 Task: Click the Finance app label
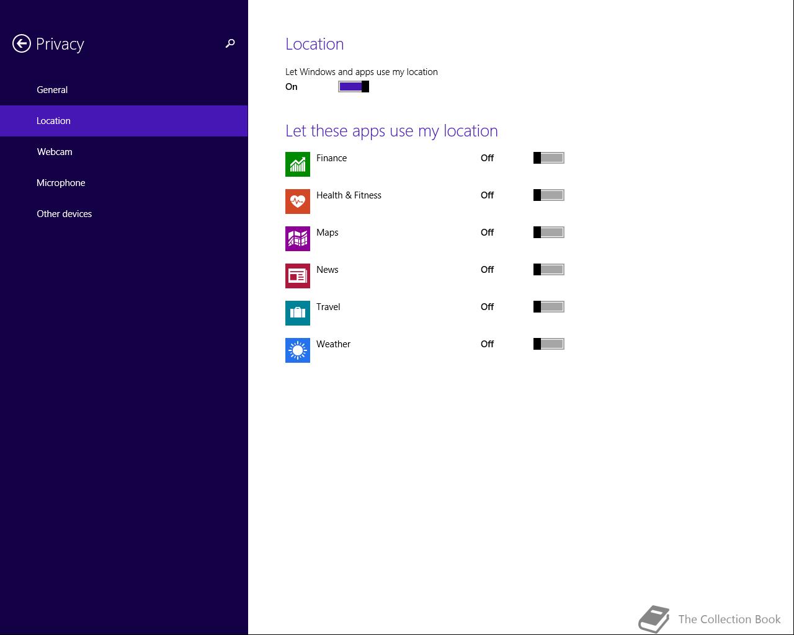coord(331,158)
